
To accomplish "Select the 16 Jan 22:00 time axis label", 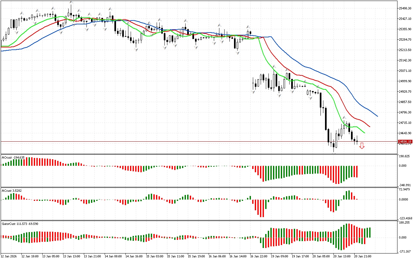I will coord(259,256).
